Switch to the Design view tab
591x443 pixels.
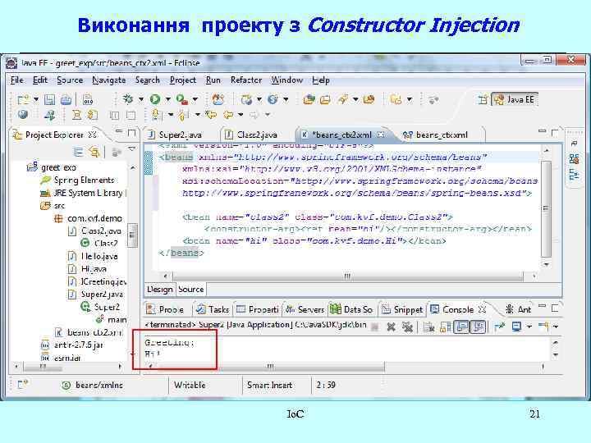coord(160,290)
